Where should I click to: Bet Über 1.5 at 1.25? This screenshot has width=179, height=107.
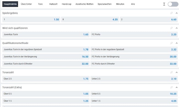[46, 101]
